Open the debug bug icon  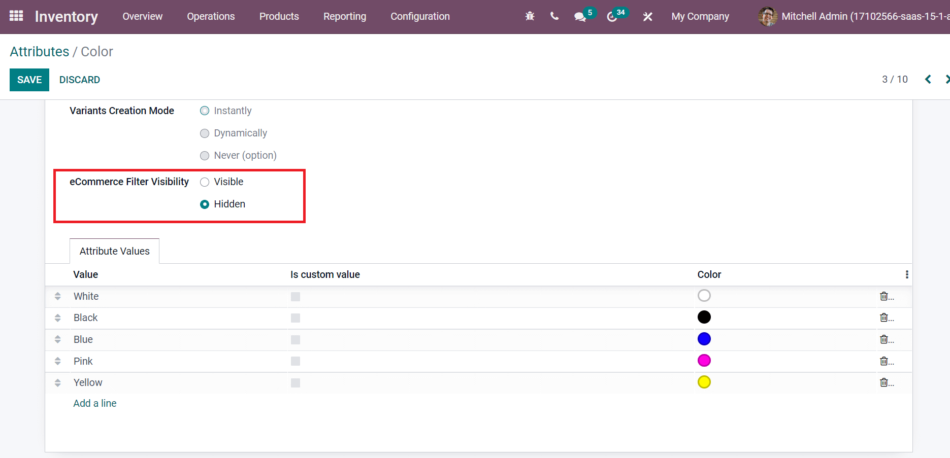point(530,16)
